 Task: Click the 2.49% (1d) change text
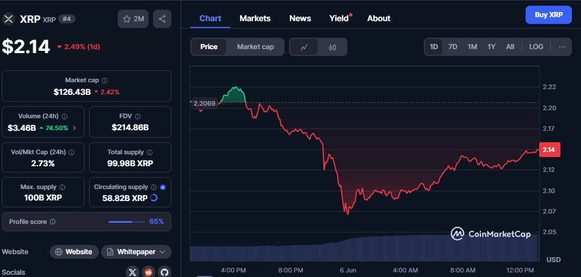click(x=82, y=47)
